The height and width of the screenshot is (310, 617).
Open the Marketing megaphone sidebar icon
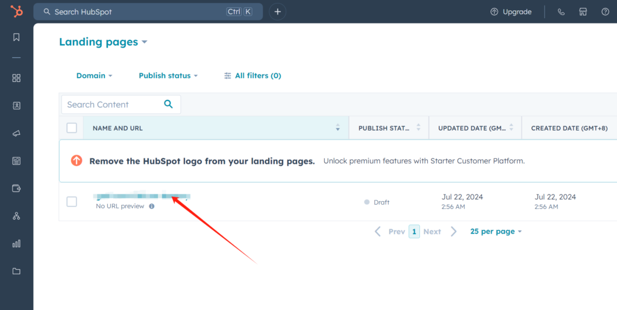(16, 133)
